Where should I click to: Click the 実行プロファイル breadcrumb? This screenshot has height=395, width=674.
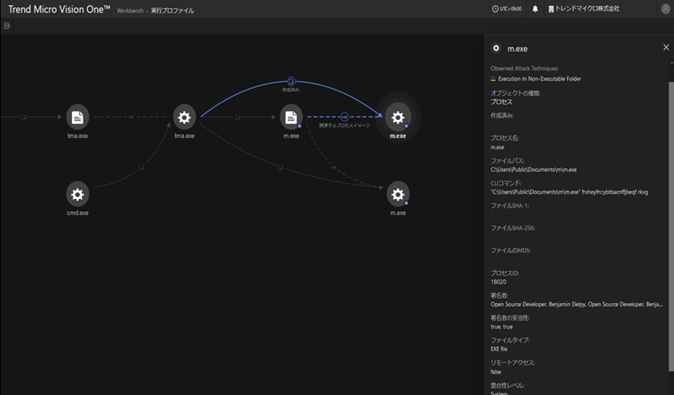173,10
